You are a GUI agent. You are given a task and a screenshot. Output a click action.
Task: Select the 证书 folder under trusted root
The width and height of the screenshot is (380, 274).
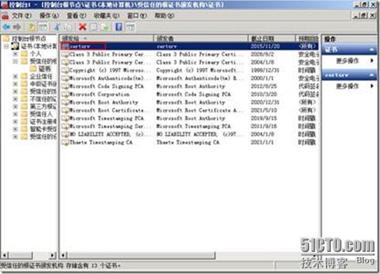(44, 69)
